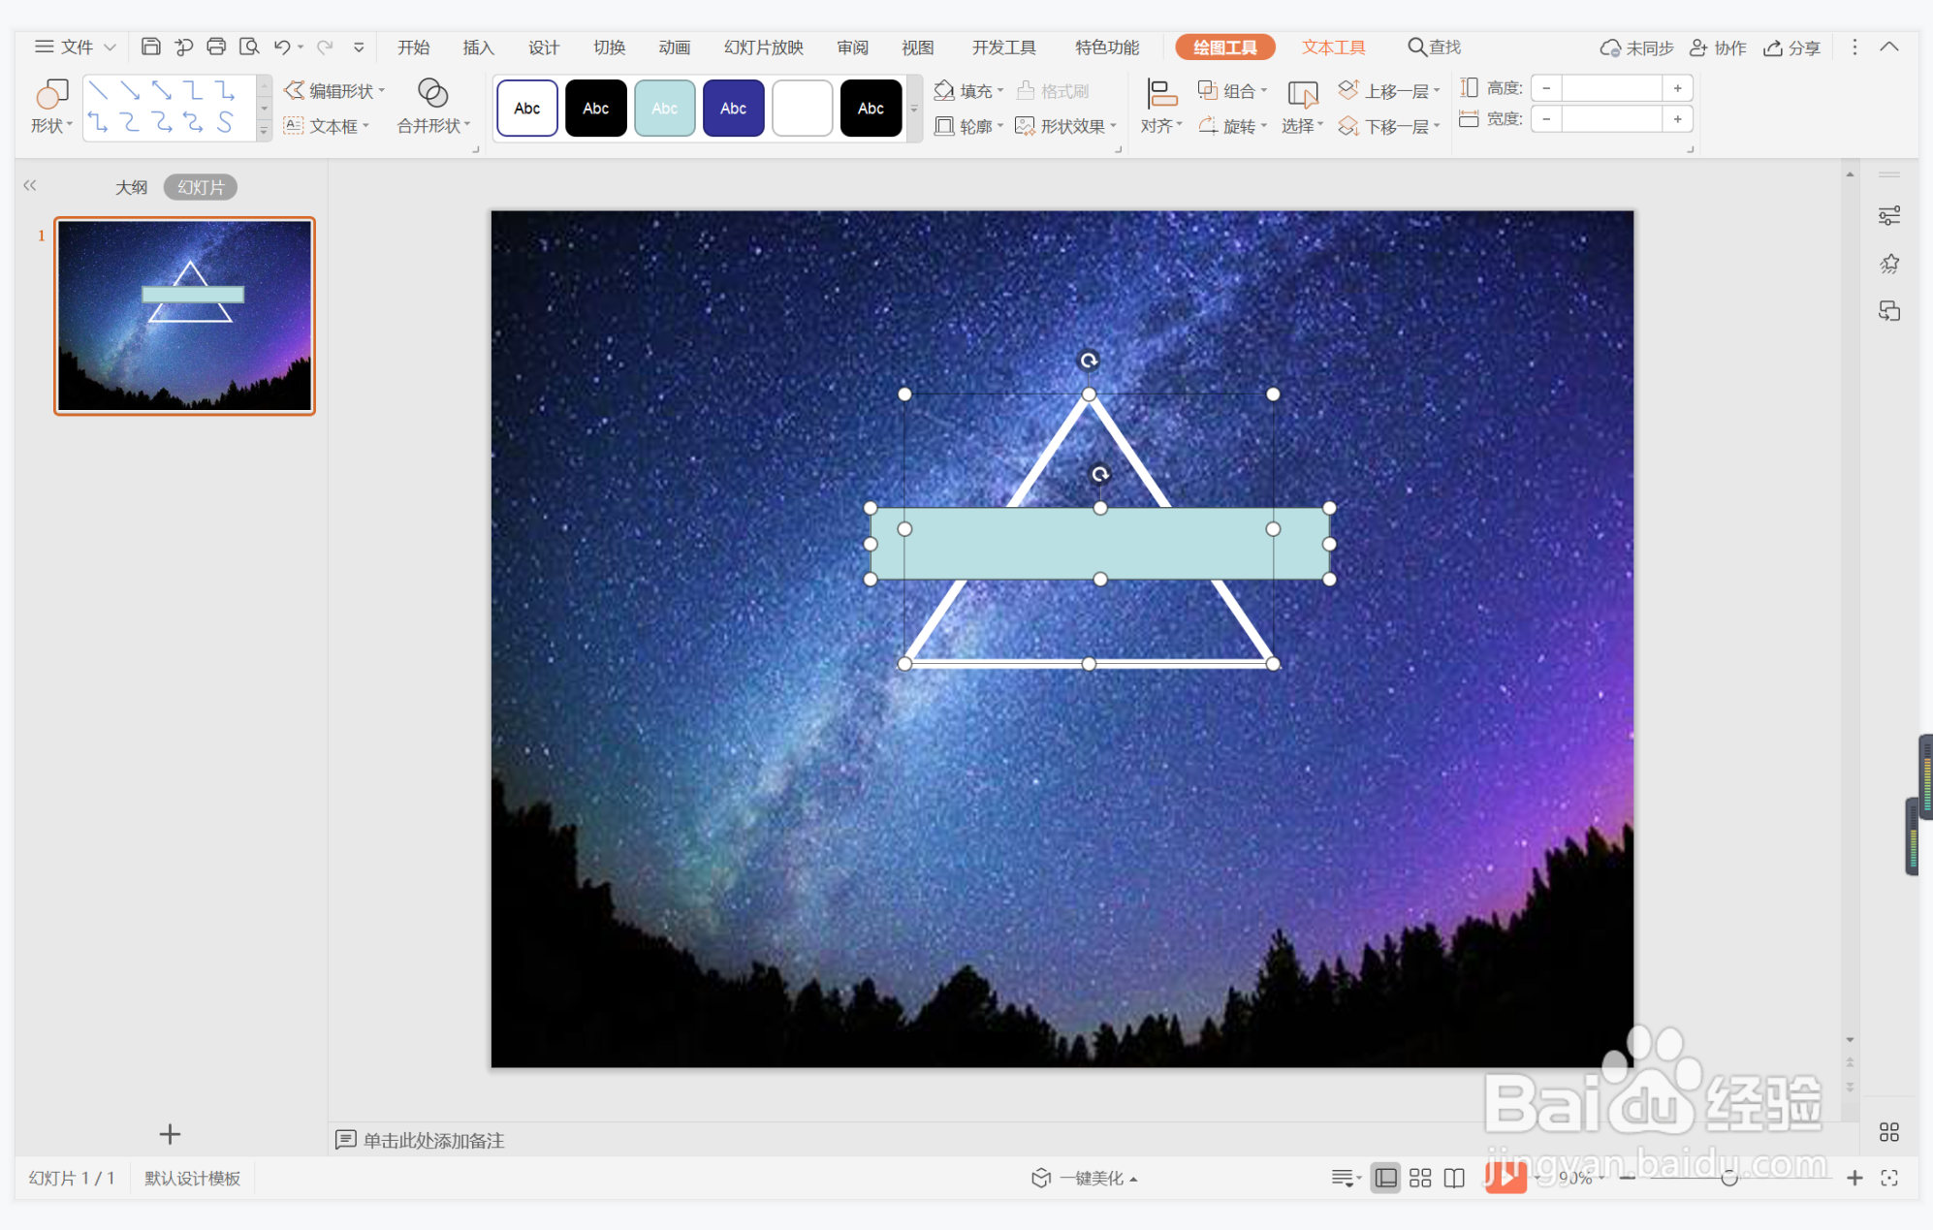Open the 对齐 align tool

point(1160,106)
